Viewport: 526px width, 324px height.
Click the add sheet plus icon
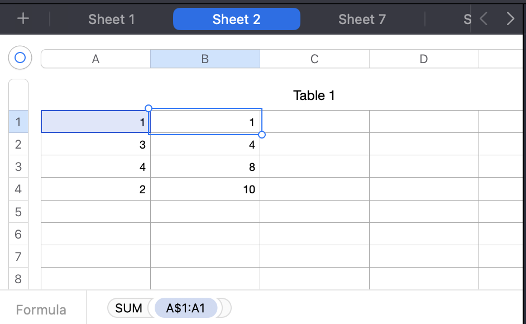[x=23, y=19]
